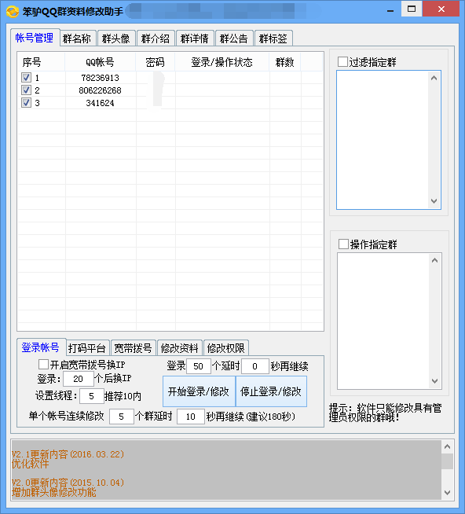Click down arrow of 过滤指定群 list scrollbar
The height and width of the screenshot is (514, 465).
[x=434, y=201]
